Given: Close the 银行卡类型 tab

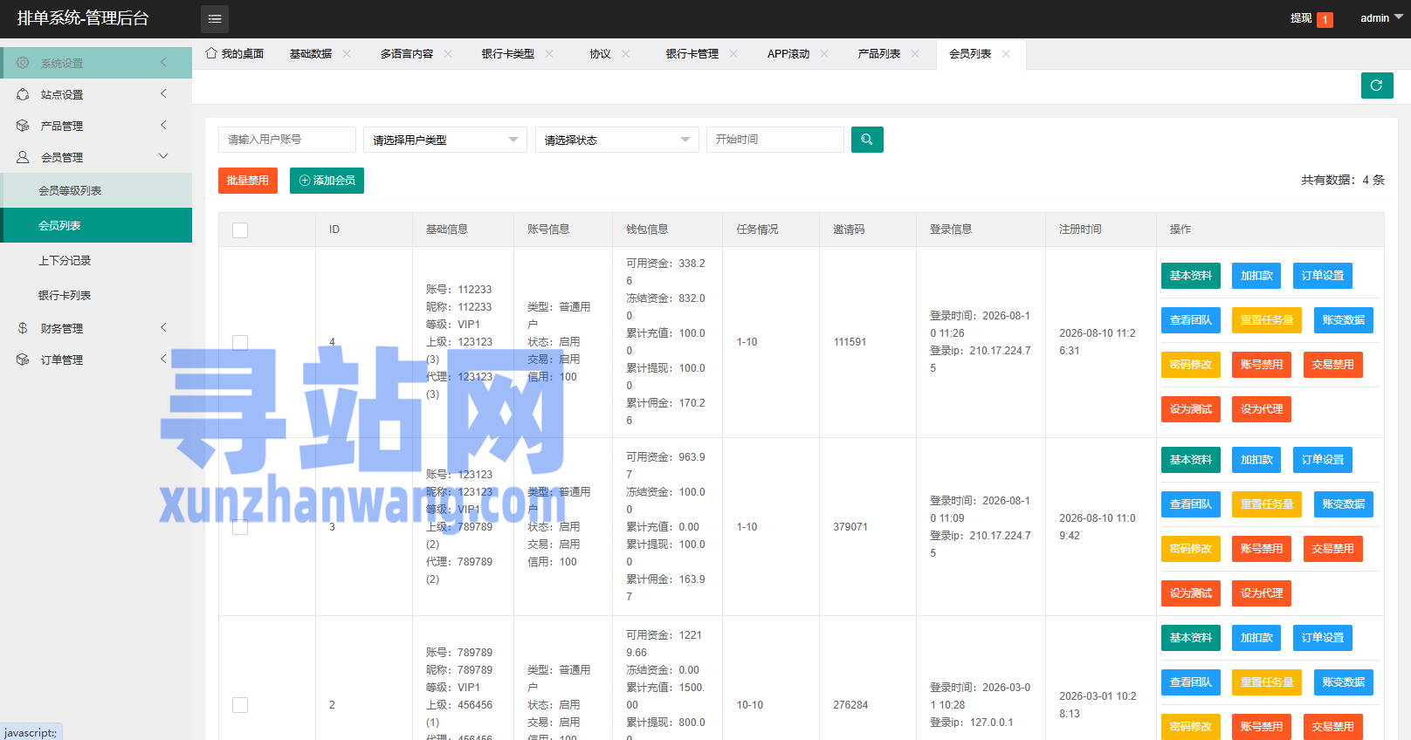Looking at the screenshot, I should 549,54.
